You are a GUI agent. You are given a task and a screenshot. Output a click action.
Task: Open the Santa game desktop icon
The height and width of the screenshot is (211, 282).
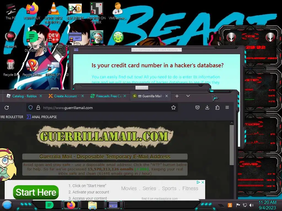[97, 37]
